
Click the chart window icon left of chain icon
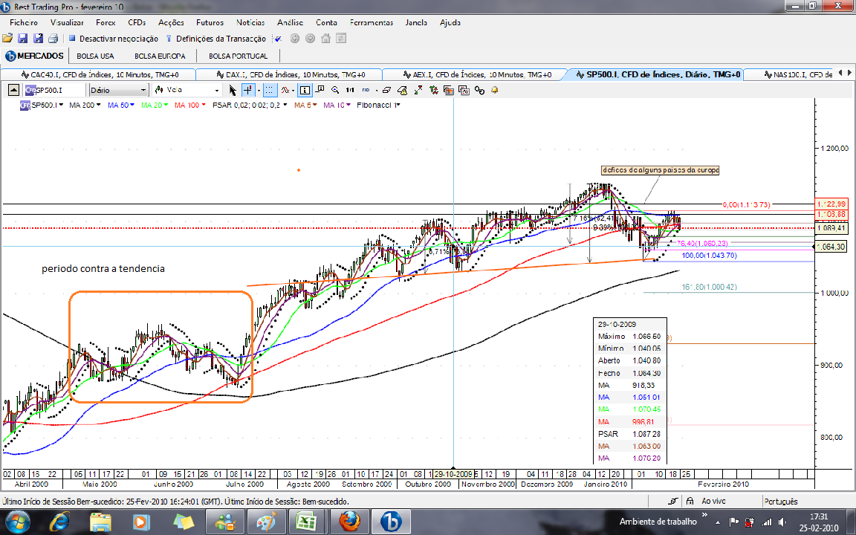[x=464, y=90]
